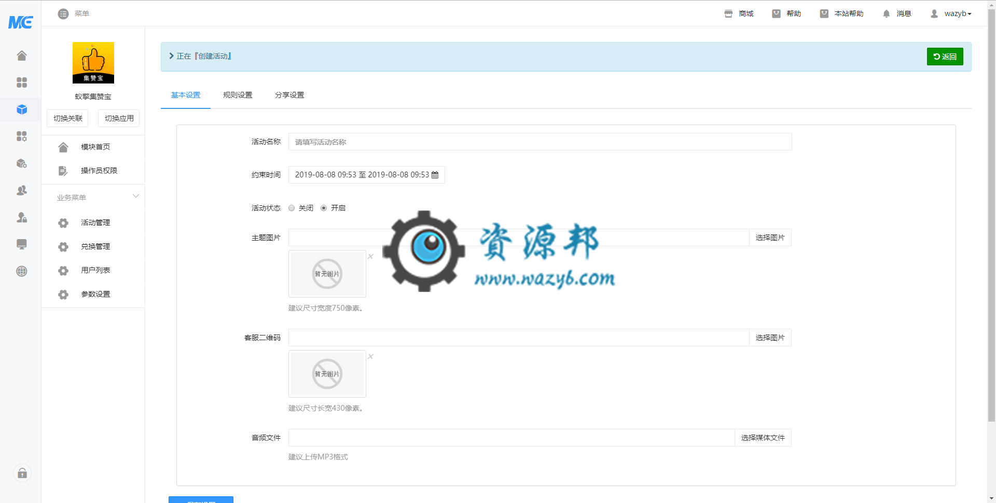Click the 切换应用 button
The height and width of the screenshot is (503, 996).
[119, 118]
